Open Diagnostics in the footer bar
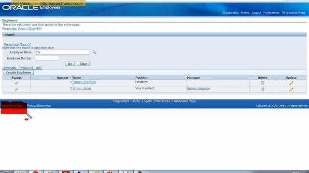 click(x=121, y=101)
